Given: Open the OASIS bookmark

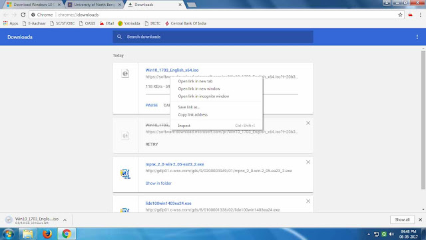Looking at the screenshot, I should pos(87,23).
